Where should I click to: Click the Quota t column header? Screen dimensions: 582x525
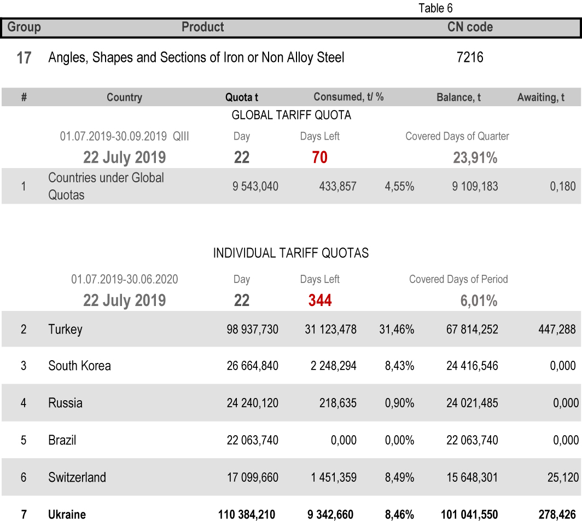coord(242,97)
